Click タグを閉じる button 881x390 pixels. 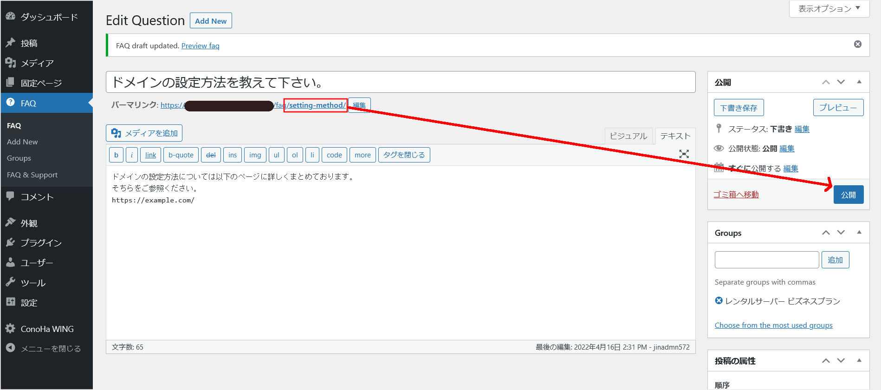pos(404,155)
